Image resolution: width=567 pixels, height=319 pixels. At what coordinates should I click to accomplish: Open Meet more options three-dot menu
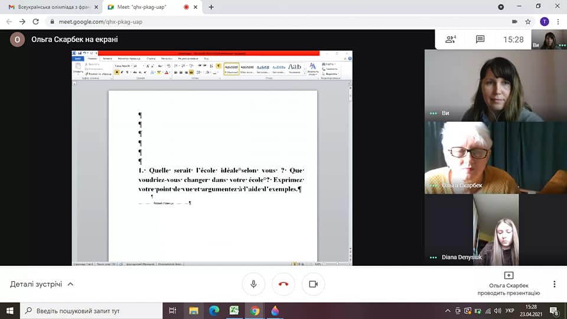click(x=554, y=284)
